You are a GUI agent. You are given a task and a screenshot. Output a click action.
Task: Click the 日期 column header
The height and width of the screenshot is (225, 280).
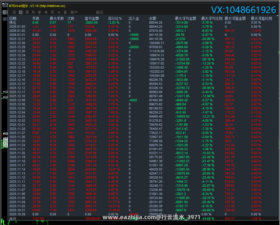[x=13, y=18]
